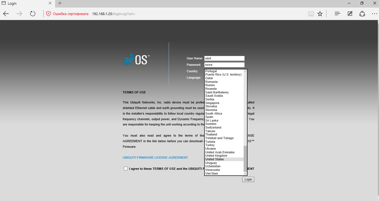Viewport: 379px width, 201px height.
Task: Pick South Africa from the dropdown
Action: click(x=224, y=113)
